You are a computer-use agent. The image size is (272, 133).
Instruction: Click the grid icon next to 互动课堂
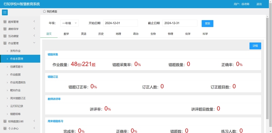[x=5, y=36]
